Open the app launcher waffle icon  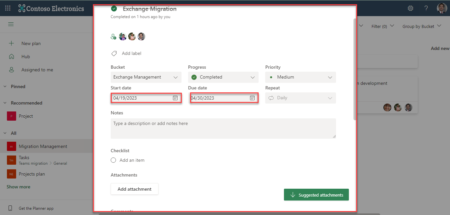(x=8, y=8)
